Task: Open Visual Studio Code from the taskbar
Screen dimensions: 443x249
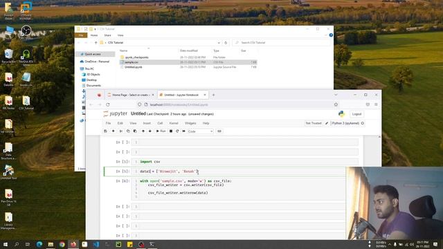Action: [96, 244]
